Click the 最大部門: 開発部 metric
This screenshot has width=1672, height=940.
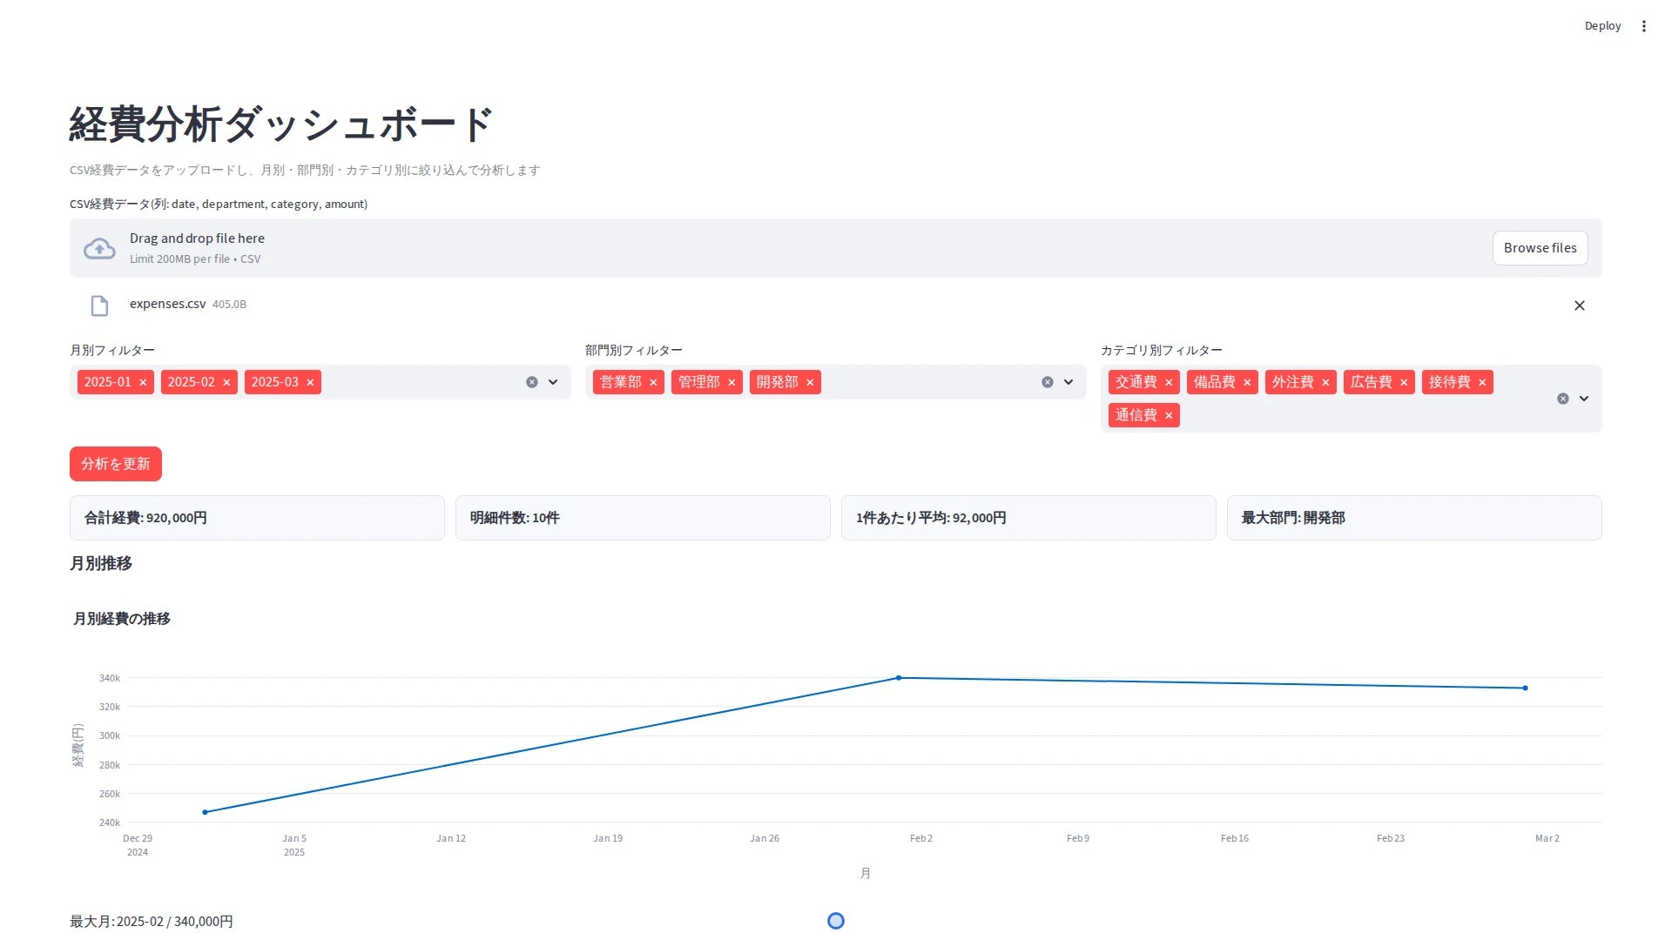pyautogui.click(x=1414, y=518)
